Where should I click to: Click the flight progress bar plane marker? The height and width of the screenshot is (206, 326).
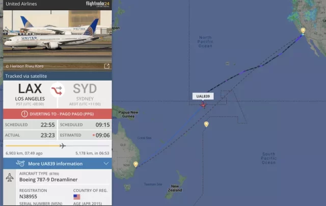tap(62, 146)
